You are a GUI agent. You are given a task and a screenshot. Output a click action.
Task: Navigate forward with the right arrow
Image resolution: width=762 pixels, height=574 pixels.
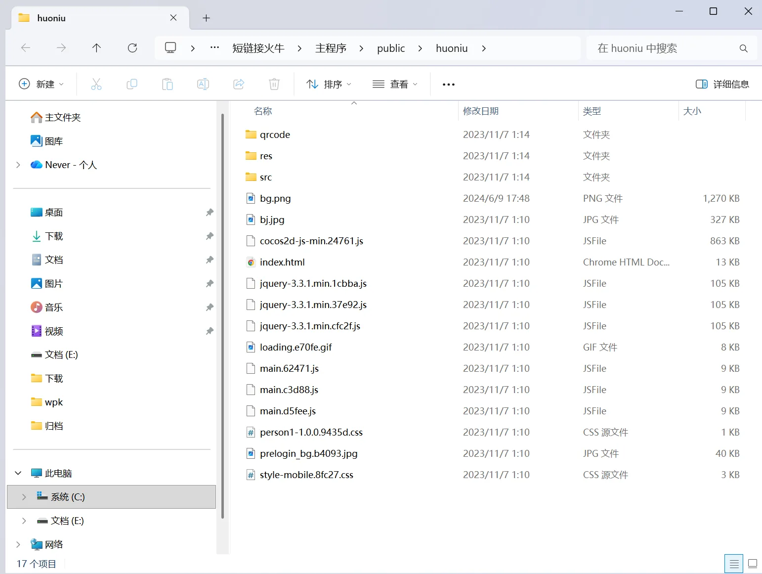[x=61, y=48]
